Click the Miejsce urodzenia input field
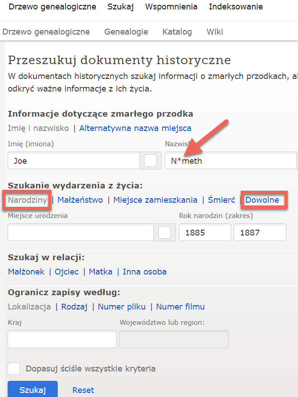This screenshot has width=298, height=397. pyautogui.click(x=81, y=232)
